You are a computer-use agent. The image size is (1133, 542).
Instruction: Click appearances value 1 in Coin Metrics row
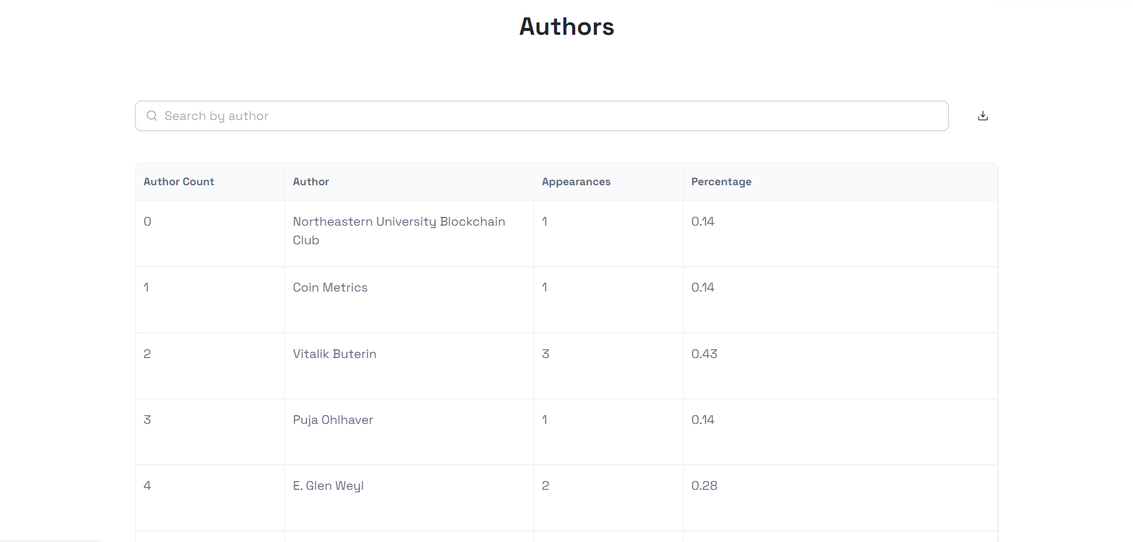pos(545,287)
